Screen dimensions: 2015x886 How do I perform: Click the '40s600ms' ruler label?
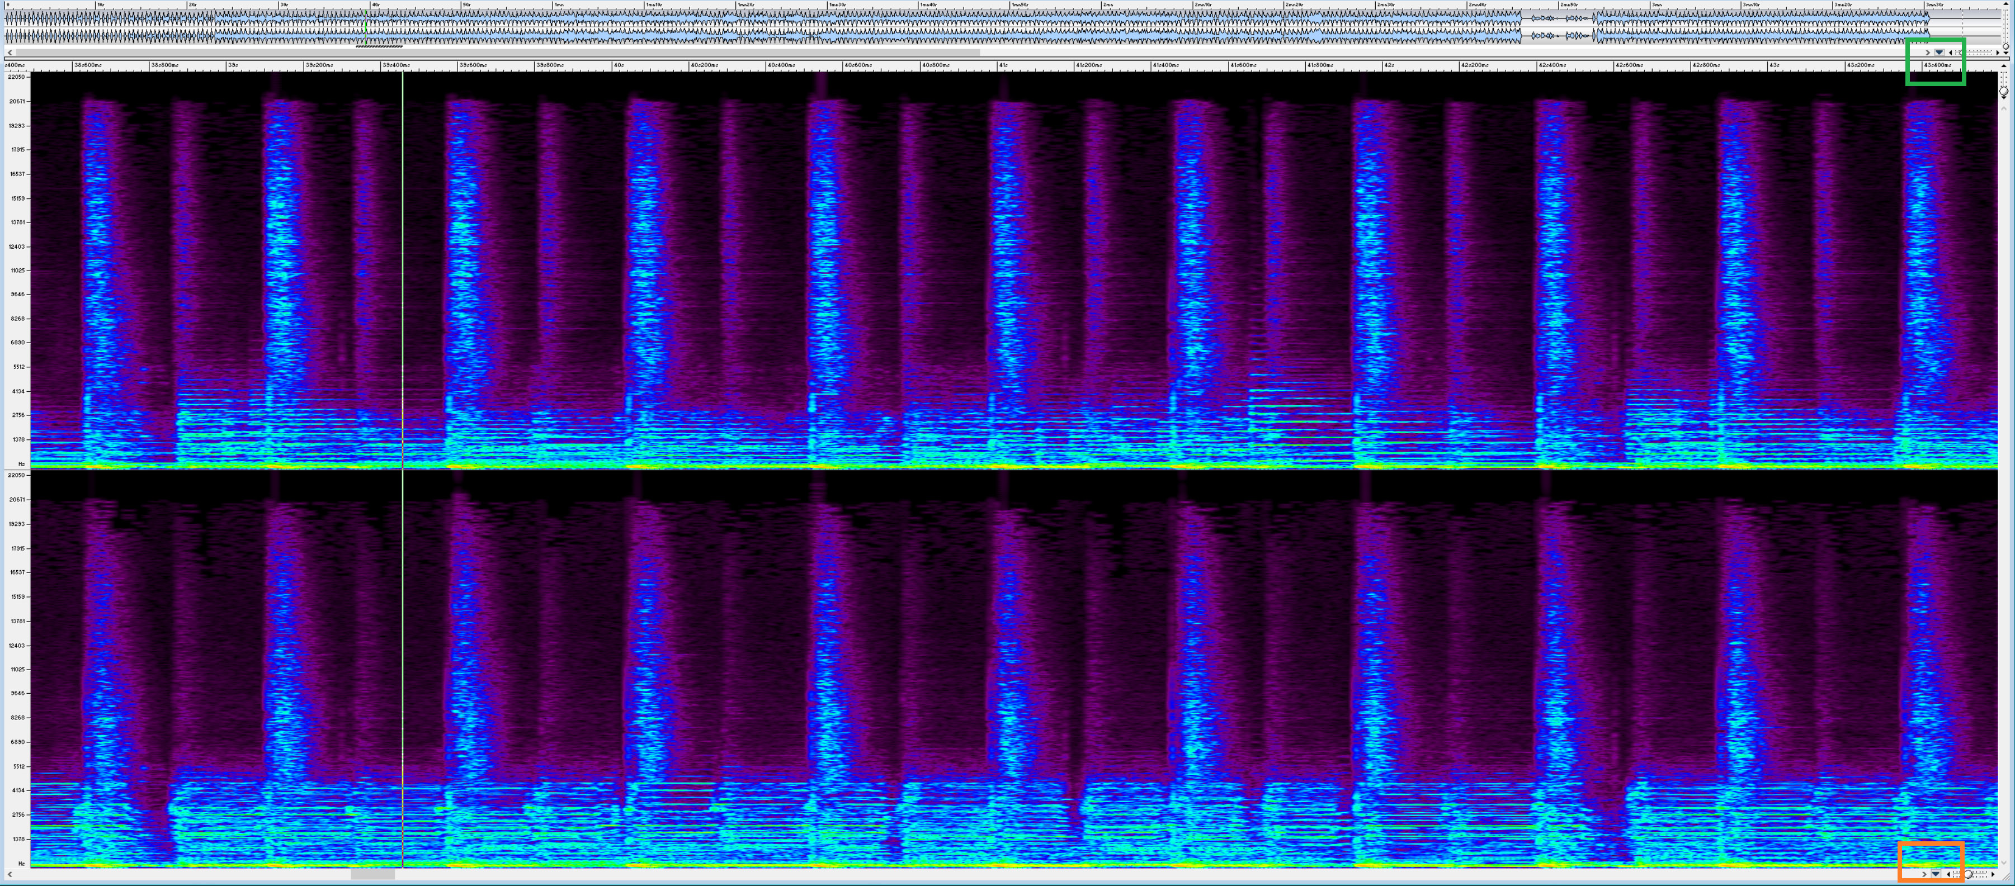[x=858, y=65]
